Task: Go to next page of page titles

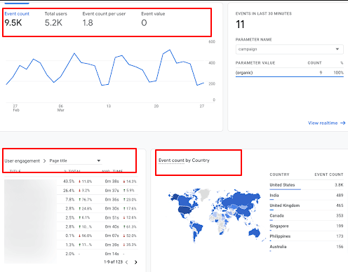Action: pos(136,262)
